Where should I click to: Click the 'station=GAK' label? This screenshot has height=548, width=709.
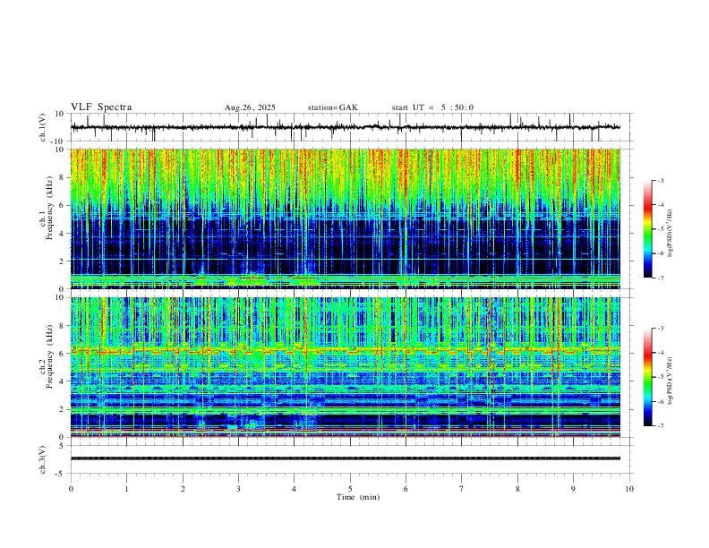pyautogui.click(x=333, y=107)
